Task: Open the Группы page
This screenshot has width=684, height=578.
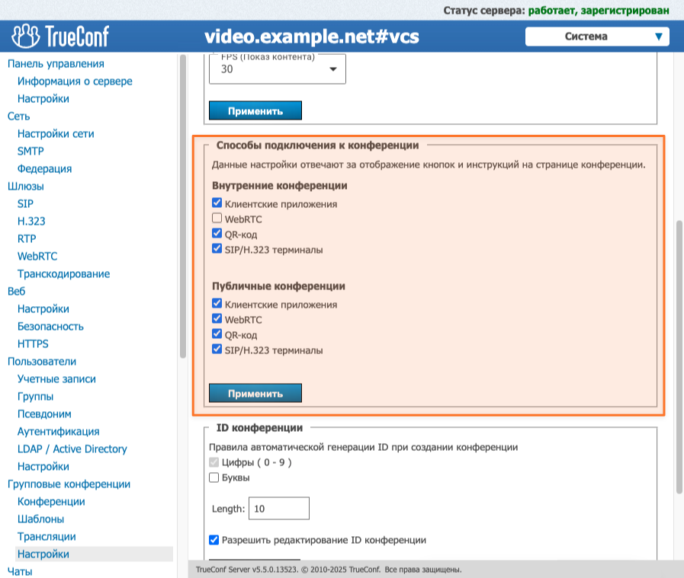Action: (35, 396)
